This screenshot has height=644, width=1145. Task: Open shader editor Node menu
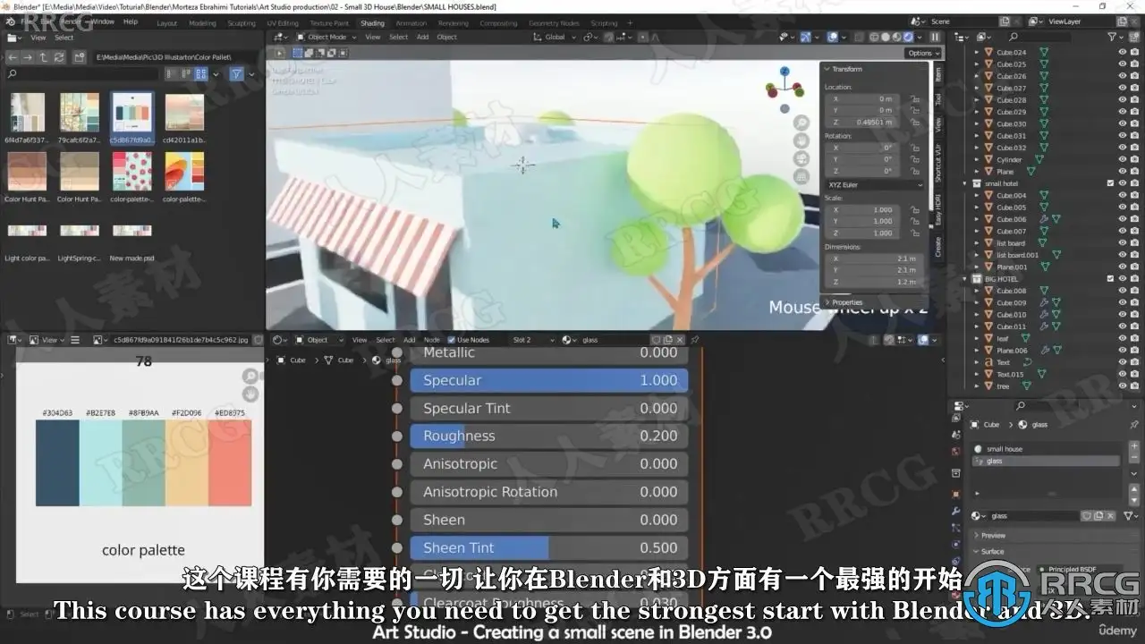431,340
